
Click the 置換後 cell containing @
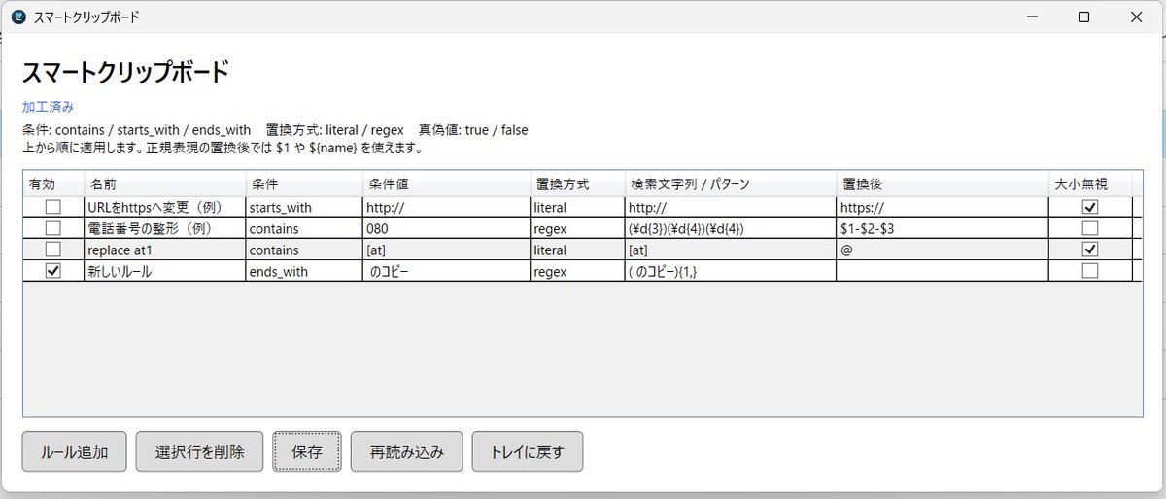click(x=943, y=249)
